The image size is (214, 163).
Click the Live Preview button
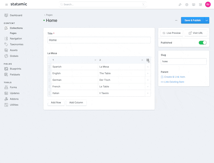171,33
